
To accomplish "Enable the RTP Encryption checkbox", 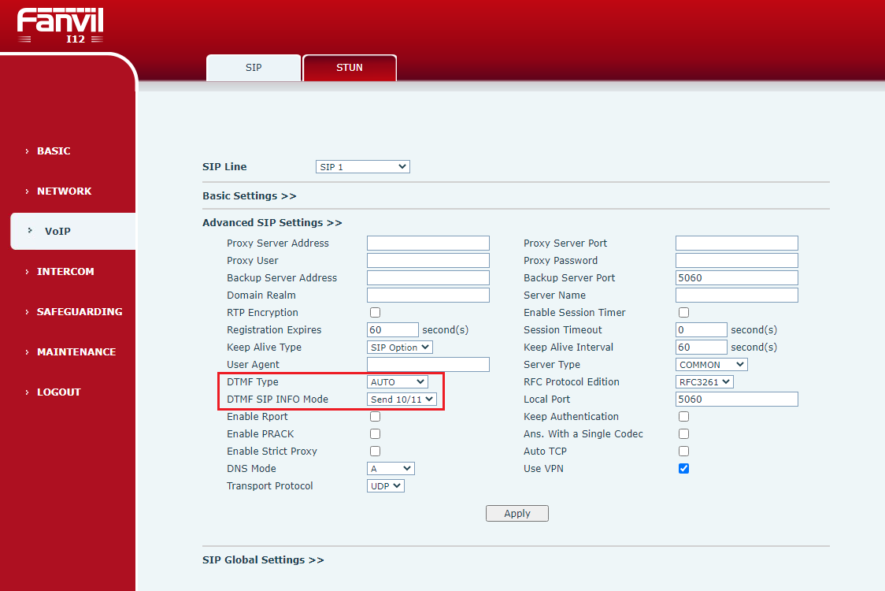I will click(376, 313).
